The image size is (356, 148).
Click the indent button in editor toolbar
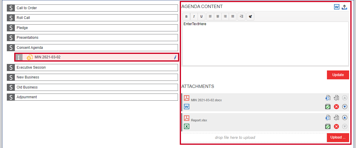pos(241,17)
